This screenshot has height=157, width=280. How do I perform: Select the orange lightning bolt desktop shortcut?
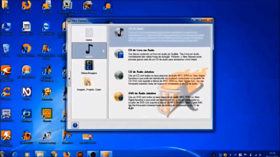point(6,138)
